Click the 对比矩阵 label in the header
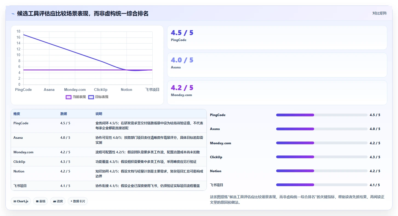398x216 pixels. 379,13
